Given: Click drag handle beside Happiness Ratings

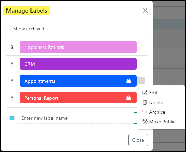Looking at the screenshot, I should [12, 47].
